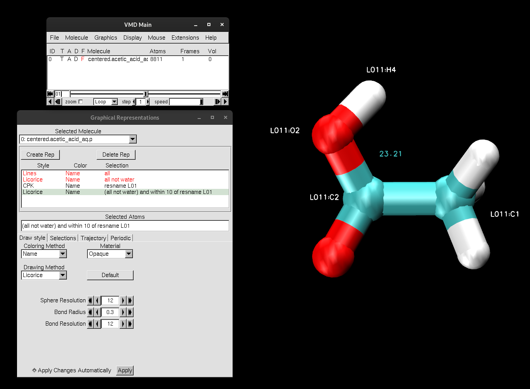The height and width of the screenshot is (389, 530).
Task: Switch to the Trajectory tab
Action: (93, 237)
